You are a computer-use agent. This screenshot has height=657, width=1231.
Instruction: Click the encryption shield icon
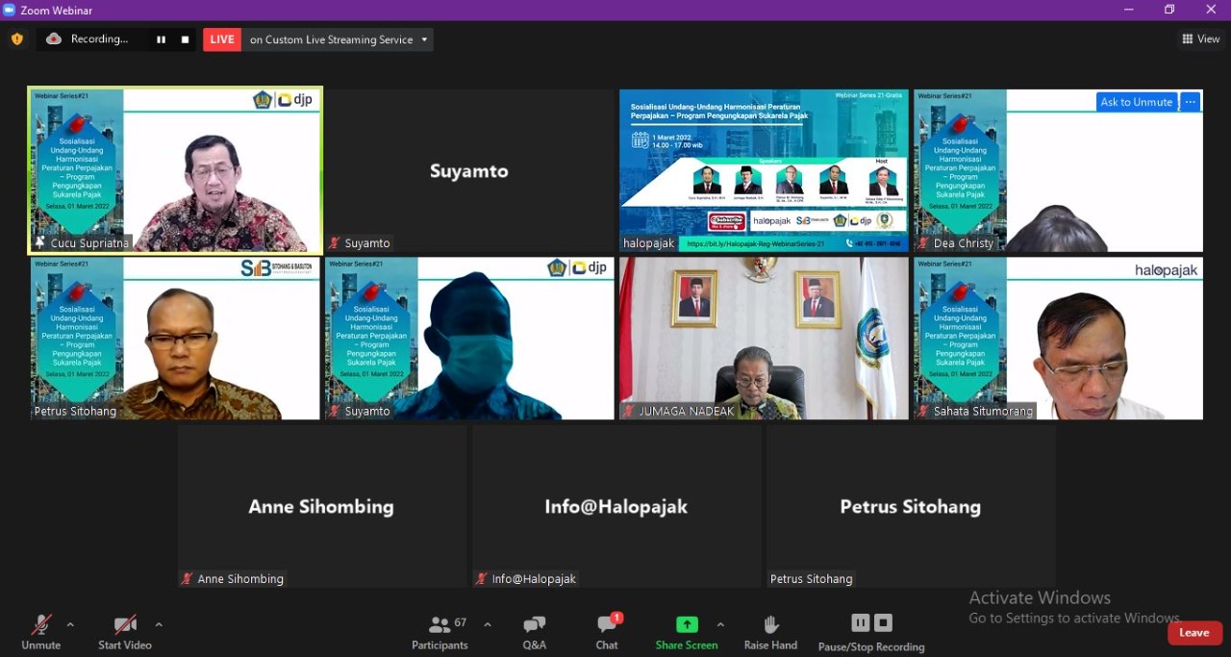tap(17, 39)
